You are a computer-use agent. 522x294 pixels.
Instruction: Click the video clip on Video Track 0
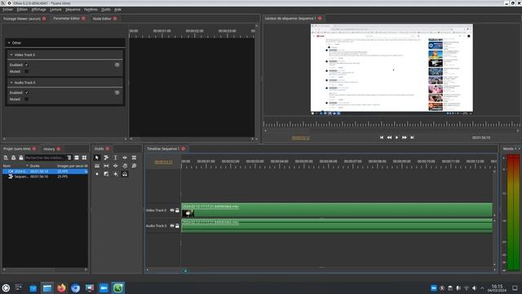click(x=337, y=210)
